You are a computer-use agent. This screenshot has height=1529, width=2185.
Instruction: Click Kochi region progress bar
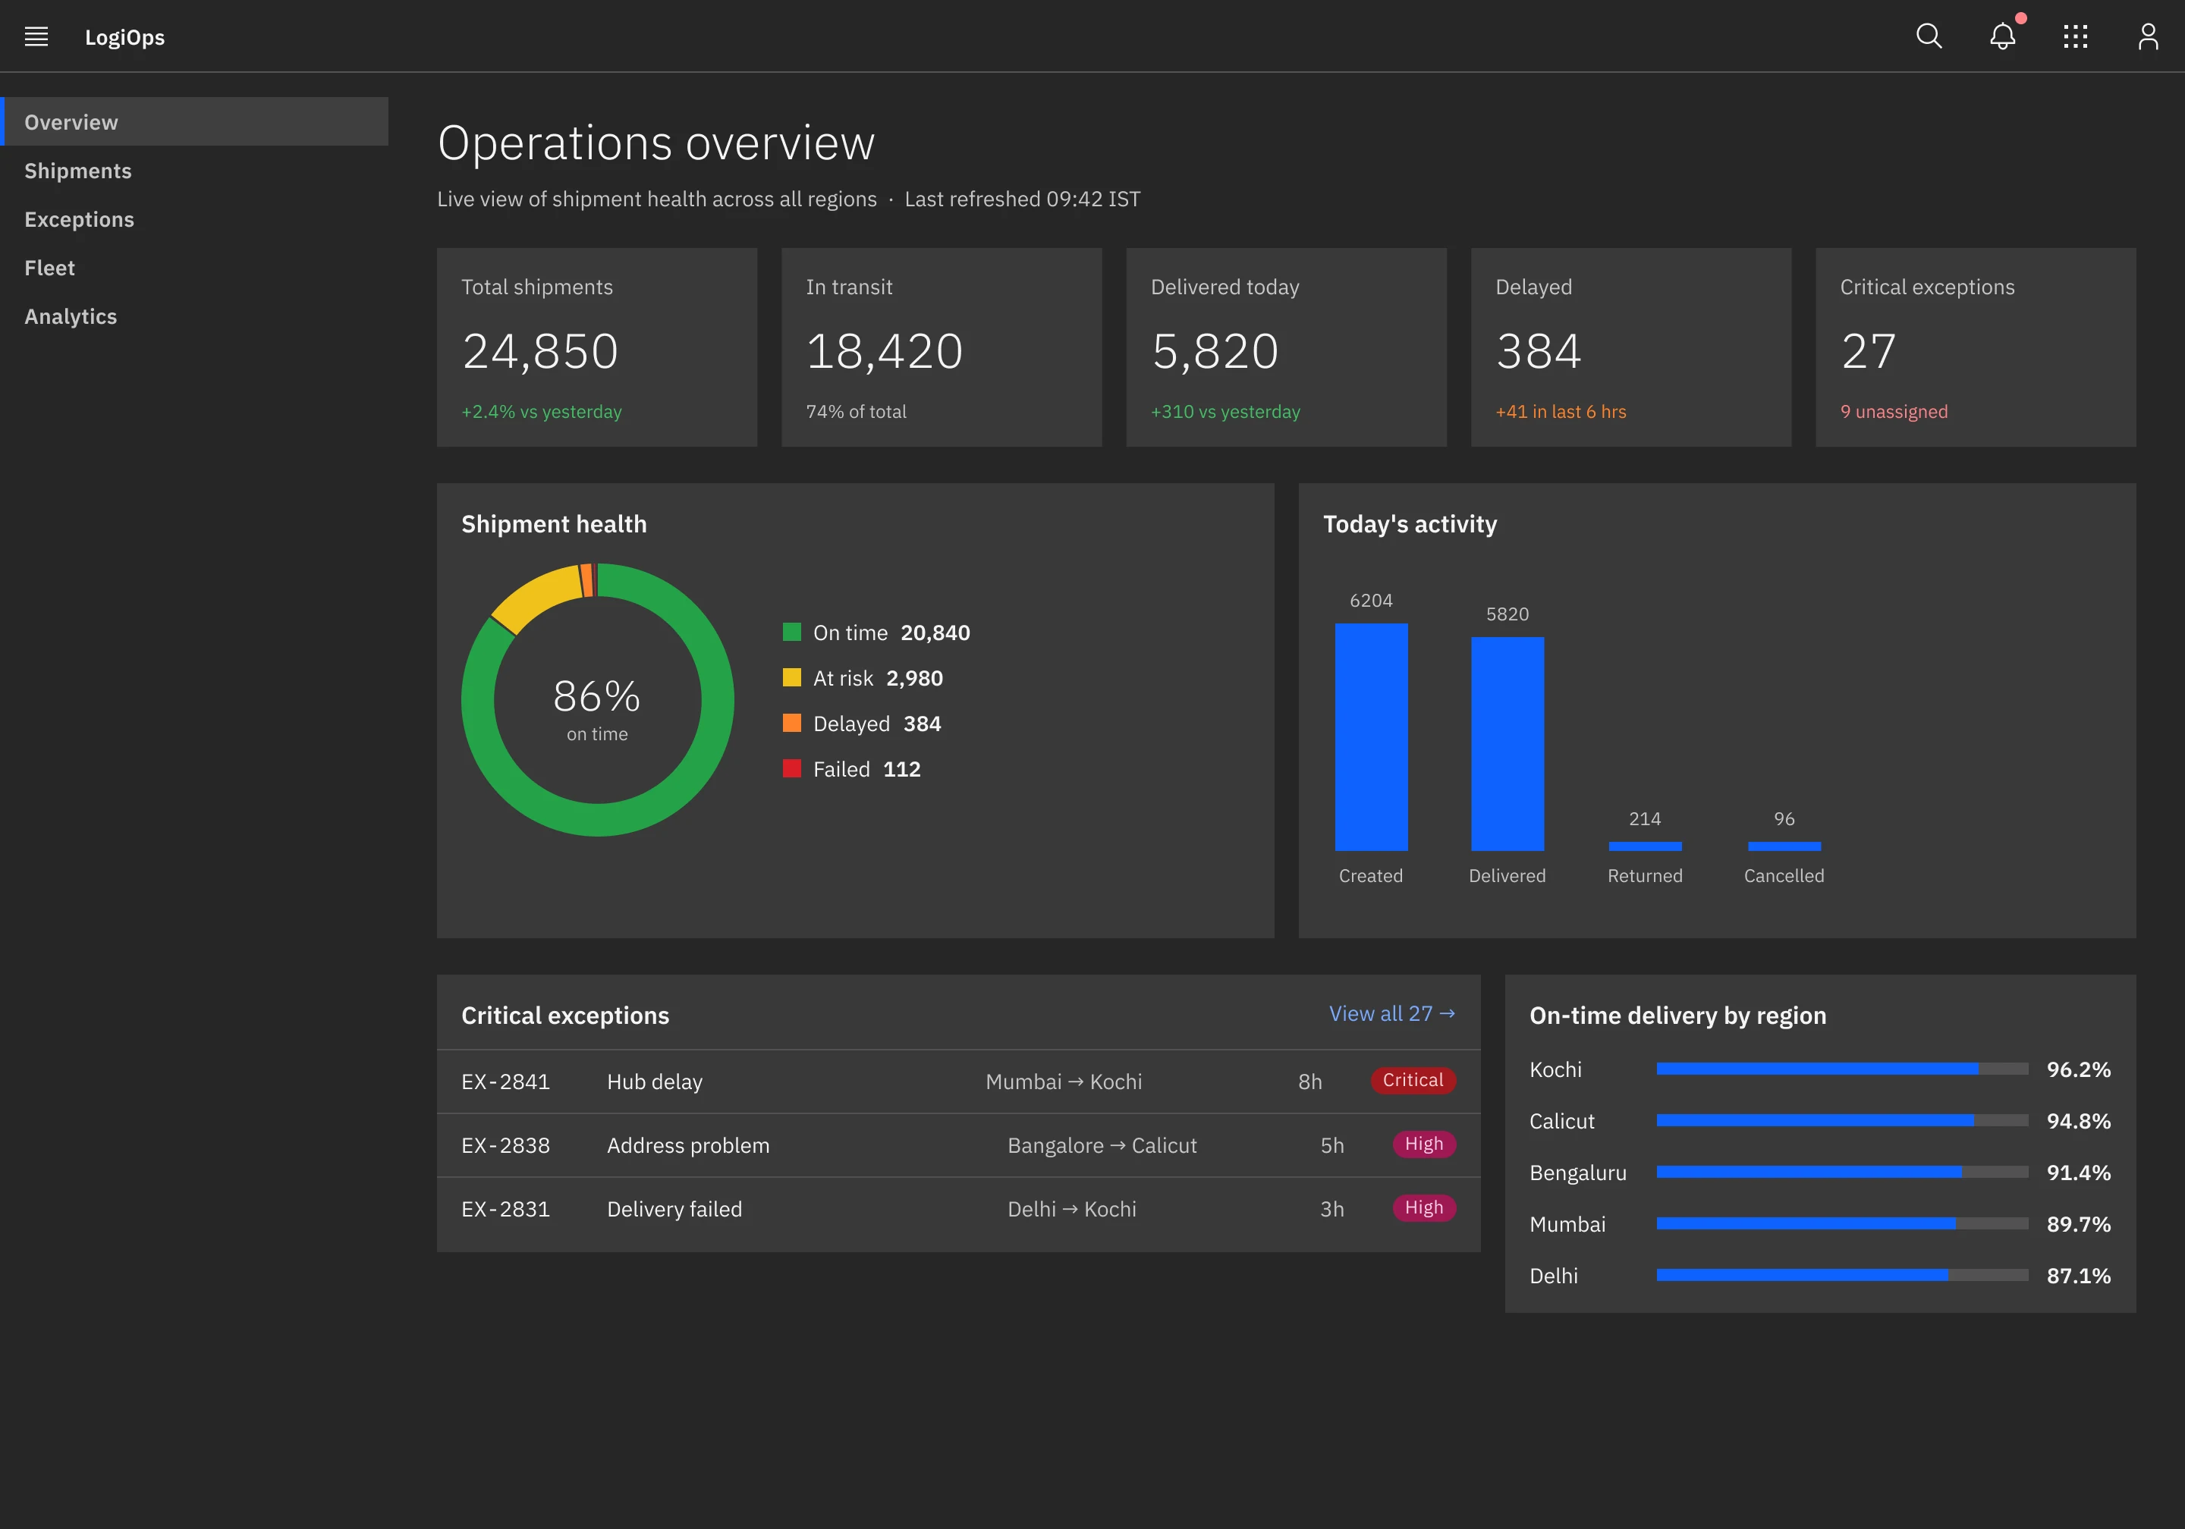(x=1842, y=1069)
